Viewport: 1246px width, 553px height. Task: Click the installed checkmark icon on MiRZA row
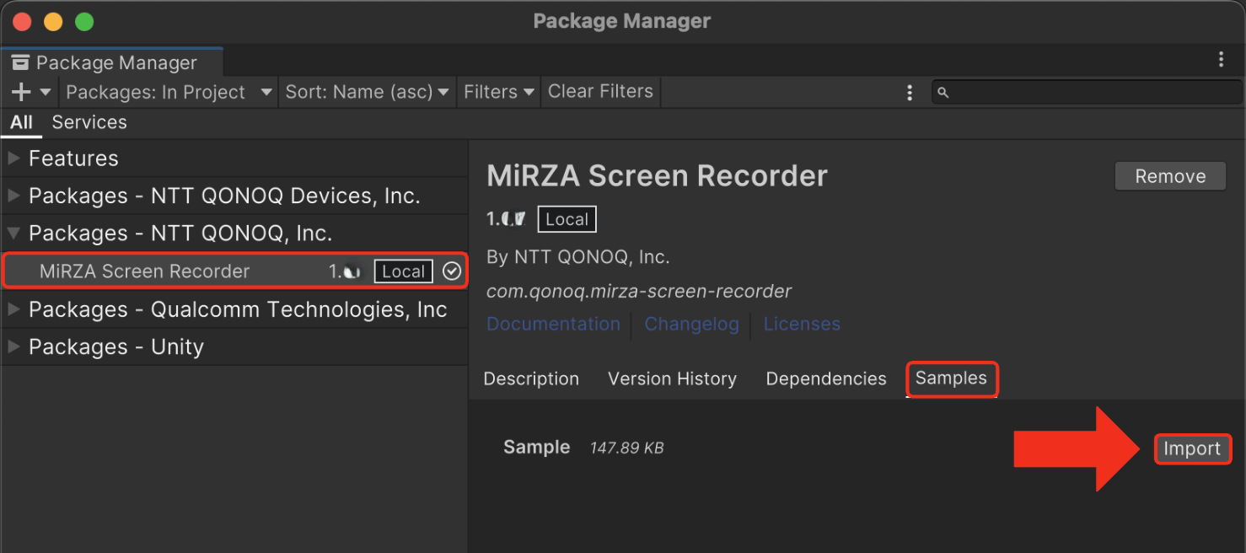click(x=452, y=271)
